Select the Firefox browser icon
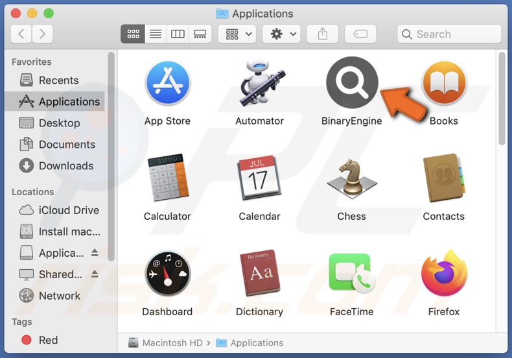The width and height of the screenshot is (512, 358). coord(444,272)
